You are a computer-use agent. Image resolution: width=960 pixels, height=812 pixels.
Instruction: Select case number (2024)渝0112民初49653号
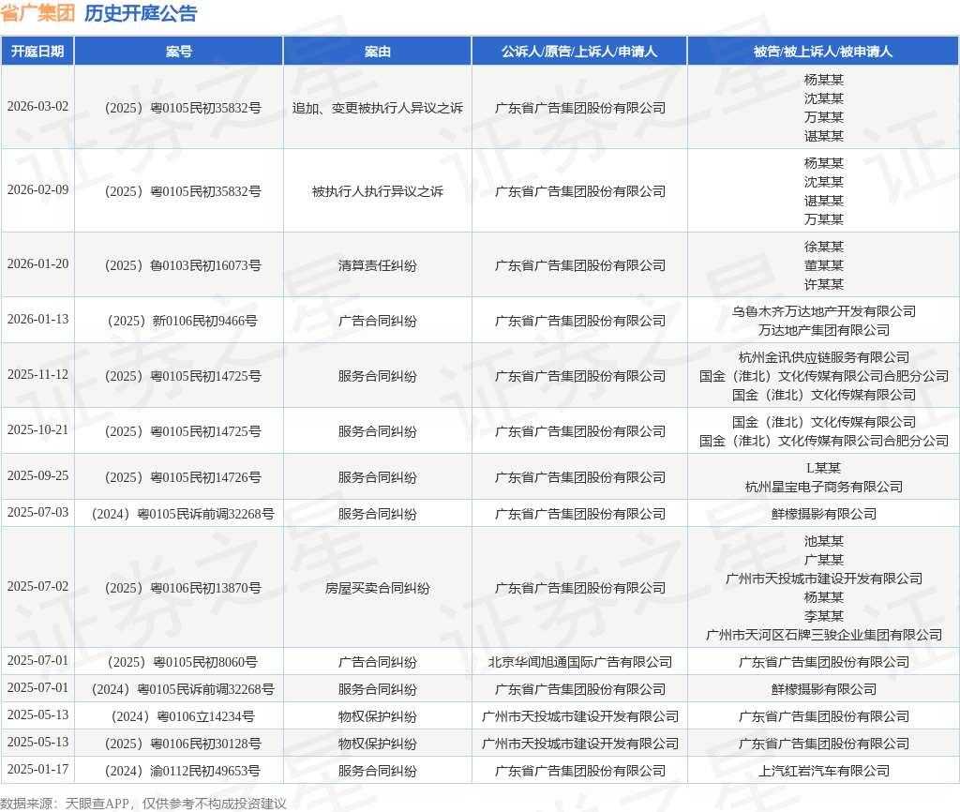(x=183, y=771)
